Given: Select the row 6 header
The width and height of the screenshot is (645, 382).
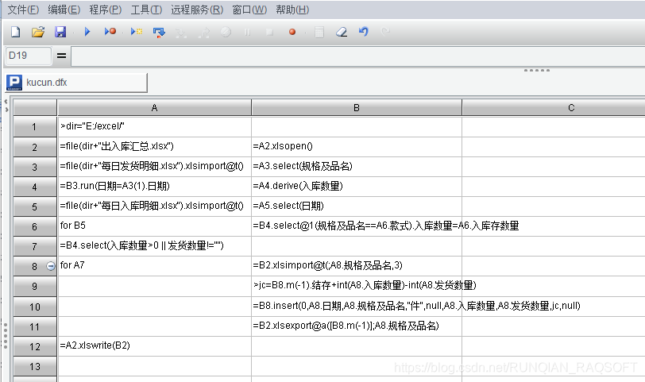Looking at the screenshot, I should click(x=35, y=226).
